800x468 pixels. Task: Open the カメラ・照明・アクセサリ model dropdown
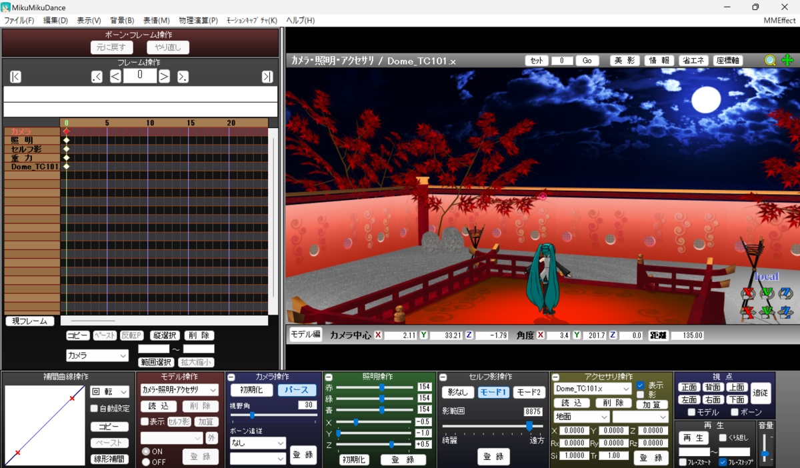pos(180,390)
